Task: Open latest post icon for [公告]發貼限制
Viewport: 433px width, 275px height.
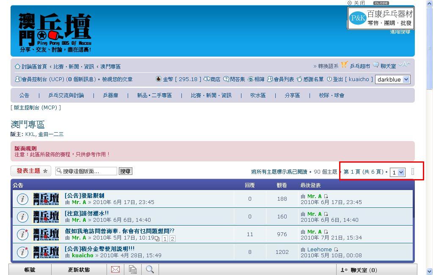Action: click(x=326, y=196)
